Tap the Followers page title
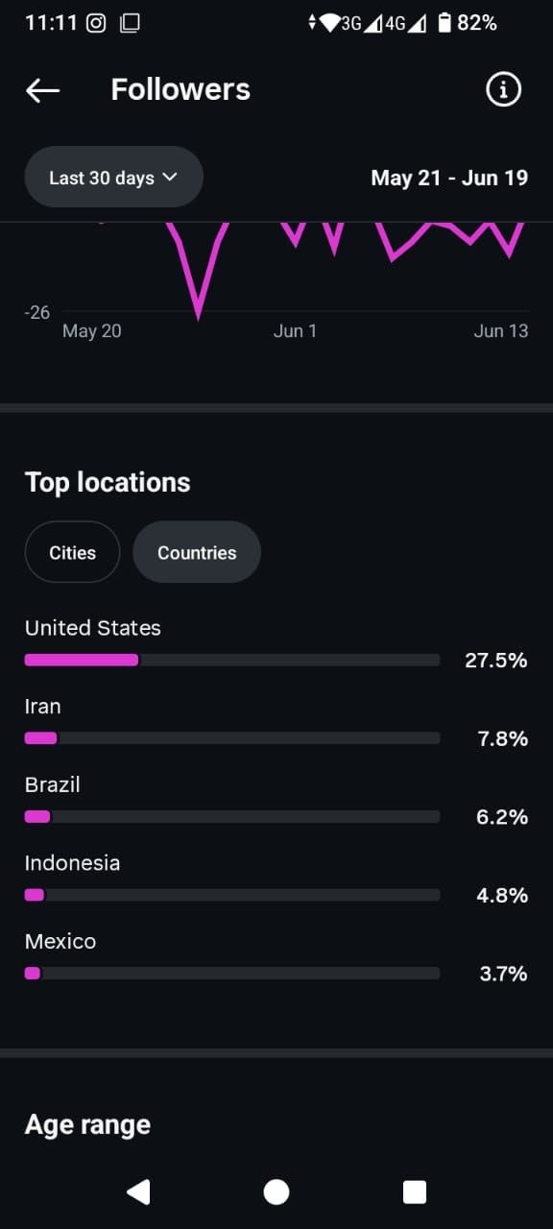Image resolution: width=553 pixels, height=1229 pixels. click(180, 90)
